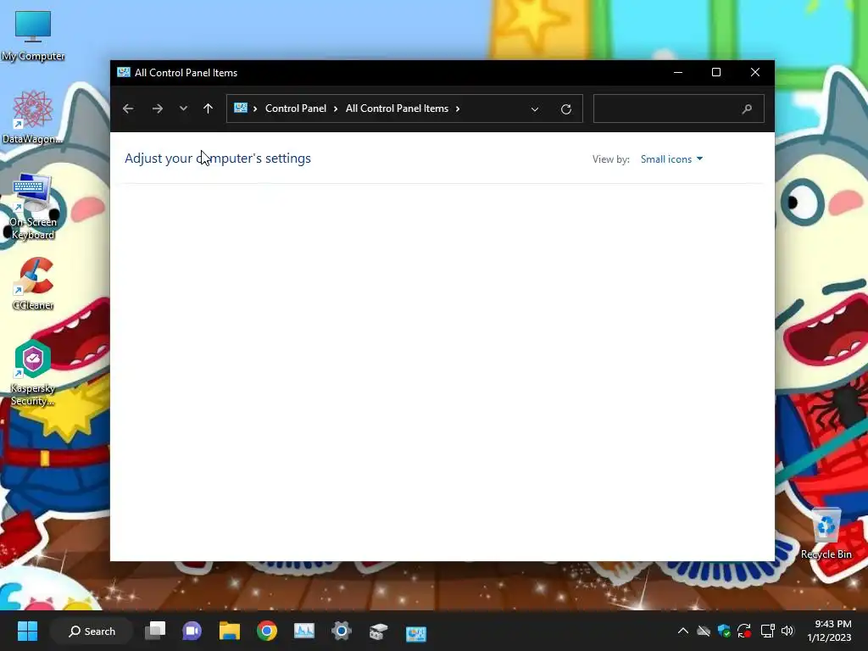The image size is (868, 651).
Task: Open the taskbar icon right of Settings gear
Action: coord(379,631)
